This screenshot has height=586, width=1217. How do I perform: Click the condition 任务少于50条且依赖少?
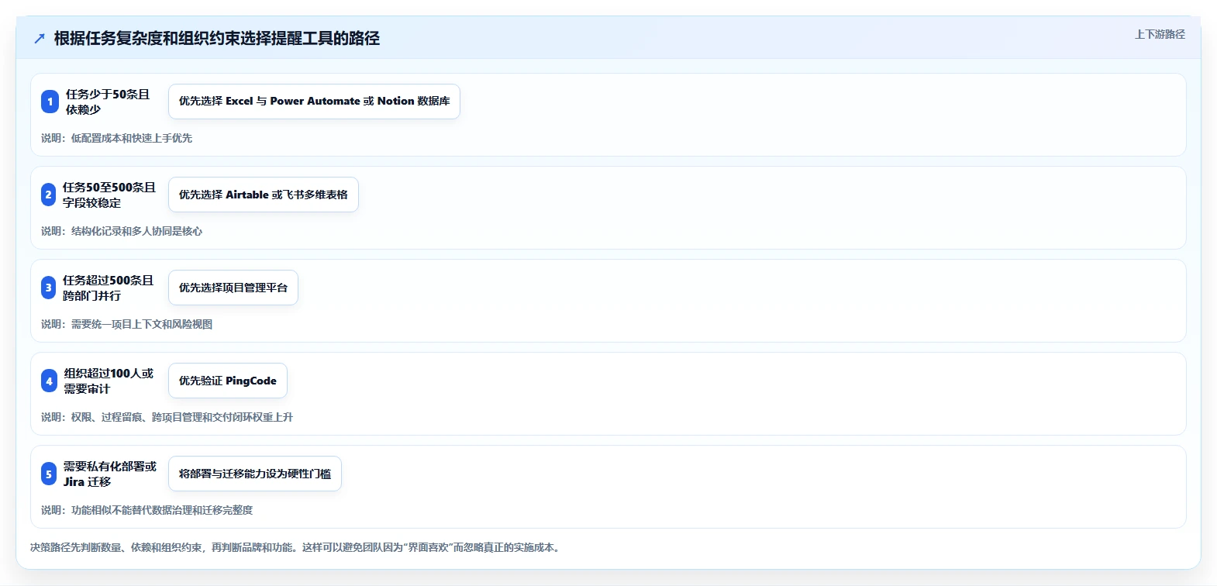click(108, 102)
